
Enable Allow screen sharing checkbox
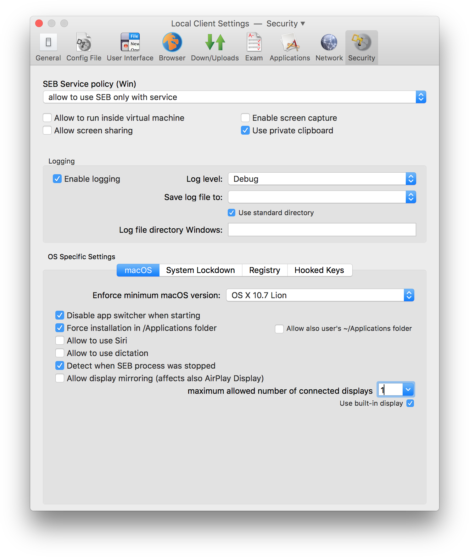(47, 130)
